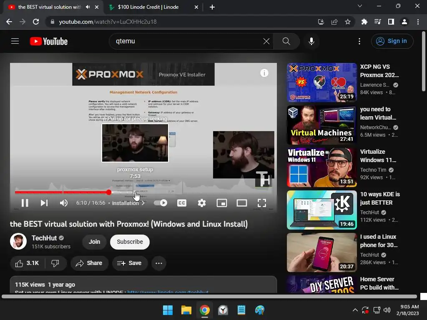The image size is (427, 320).
Task: Open 10 ways KDE is better video
Action: point(322,210)
